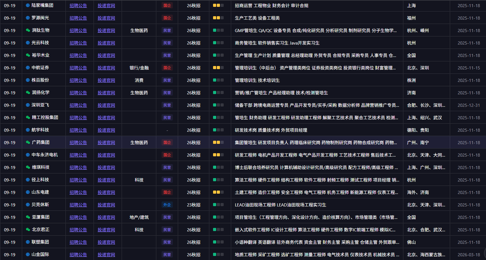Open 投递官网 link for 罗源闽光
Screen dimensions: 486x260
106,18
